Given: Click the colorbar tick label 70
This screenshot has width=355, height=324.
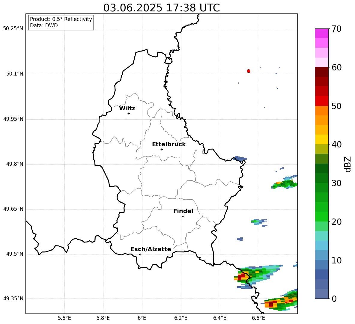Looking at the screenshot, I should point(336,29).
